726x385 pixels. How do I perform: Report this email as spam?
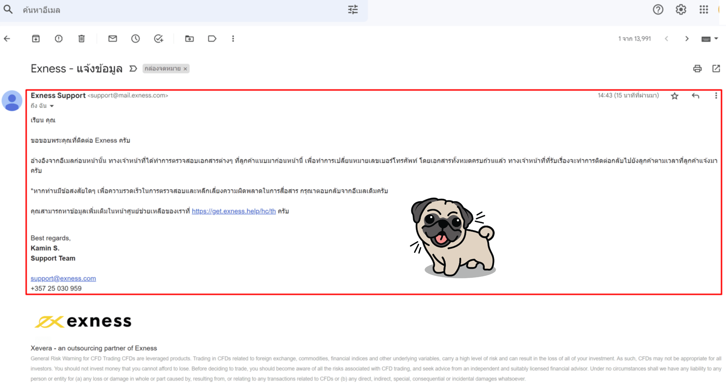click(x=58, y=39)
